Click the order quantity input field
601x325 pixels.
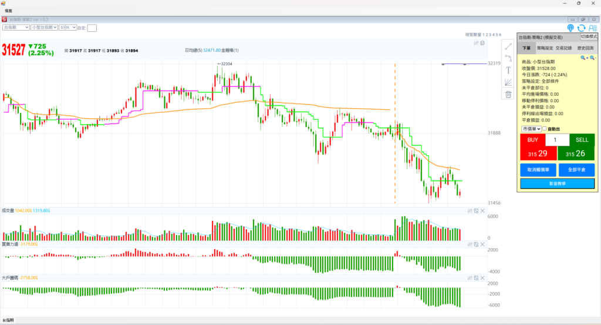[x=557, y=140]
